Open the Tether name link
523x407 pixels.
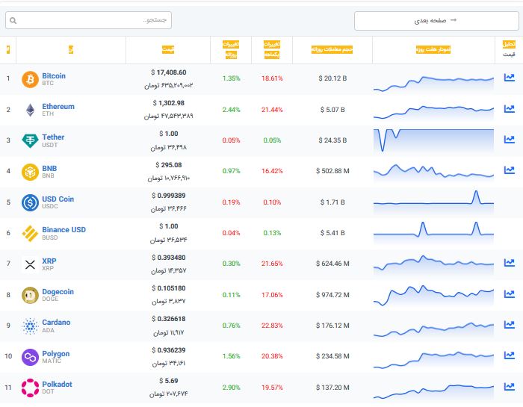coord(53,137)
